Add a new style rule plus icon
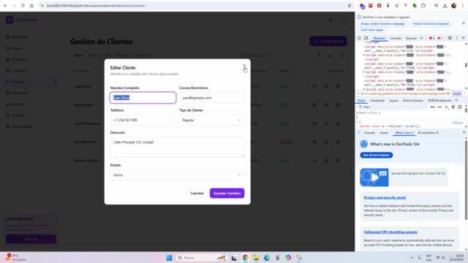The width and height of the screenshot is (468, 263). (447, 107)
